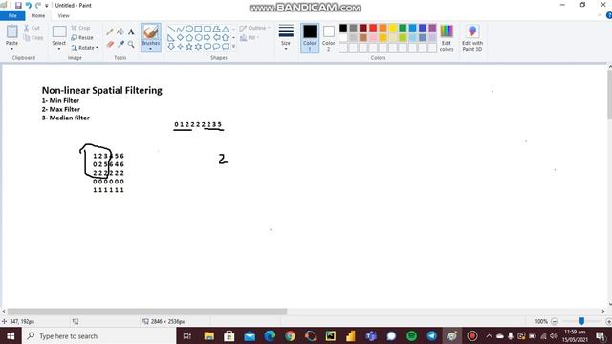This screenshot has height=344, width=612.
Task: Click the zoom out minus button
Action: pyautogui.click(x=555, y=321)
